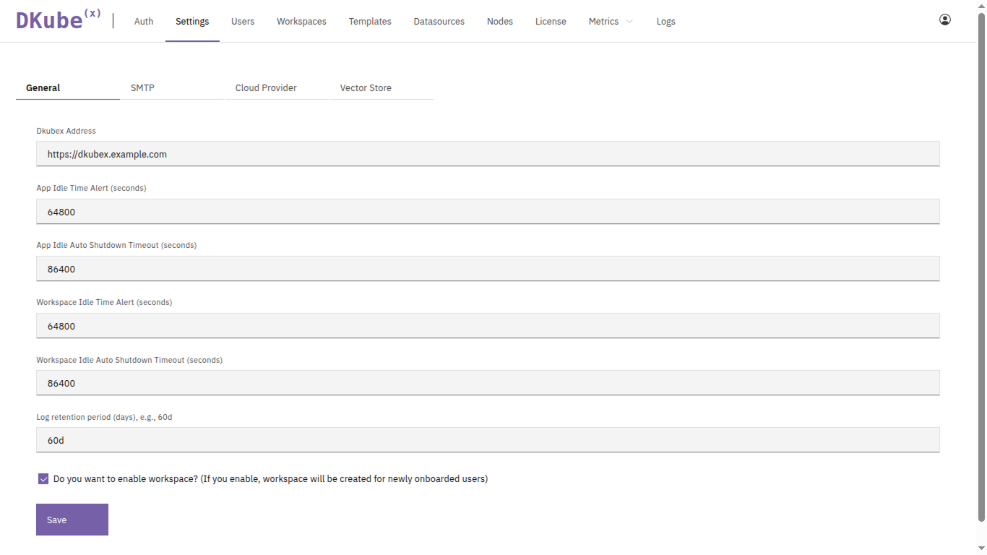Click the Dkubex Address input field
This screenshot has height=555, width=987.
tap(488, 154)
